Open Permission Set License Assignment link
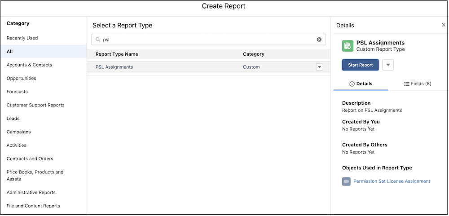 click(x=392, y=181)
